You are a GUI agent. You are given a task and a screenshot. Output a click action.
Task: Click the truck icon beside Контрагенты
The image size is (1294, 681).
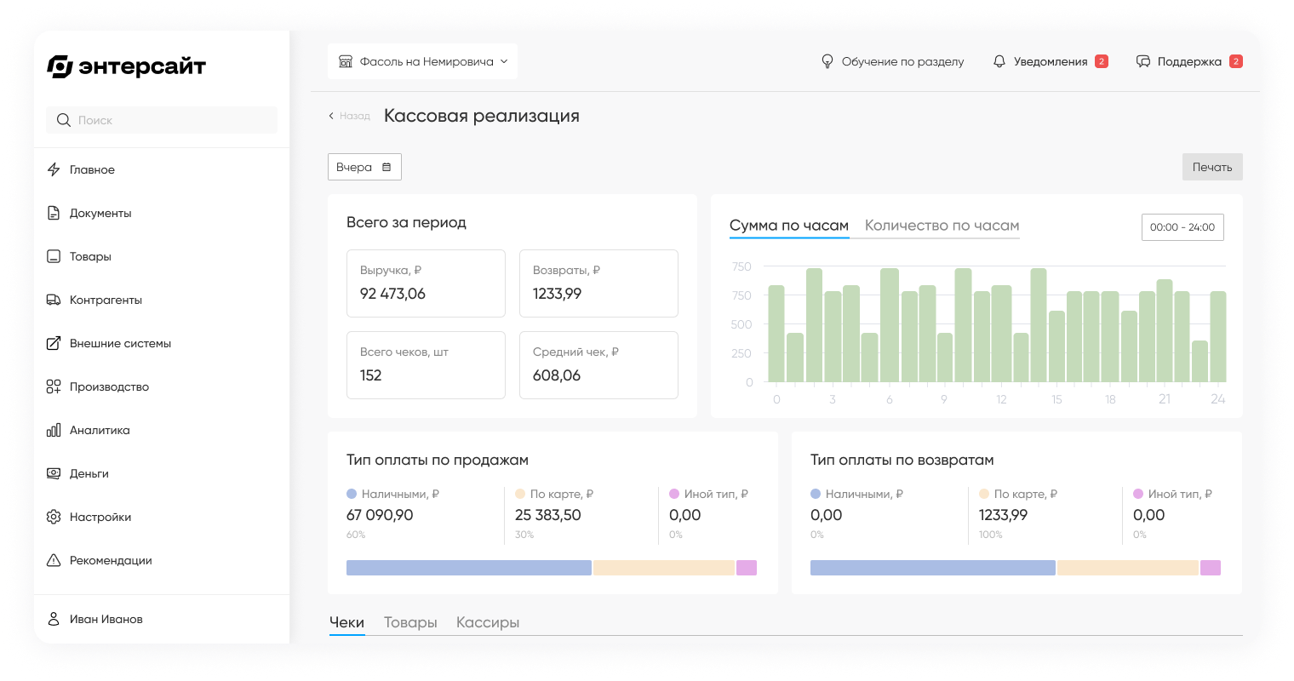[54, 300]
